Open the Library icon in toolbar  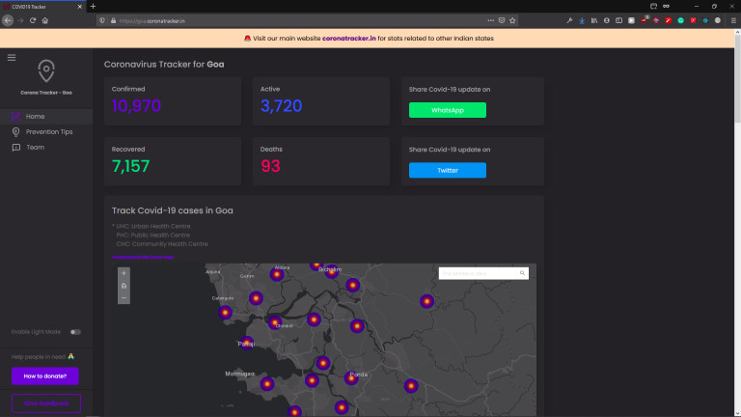(594, 20)
